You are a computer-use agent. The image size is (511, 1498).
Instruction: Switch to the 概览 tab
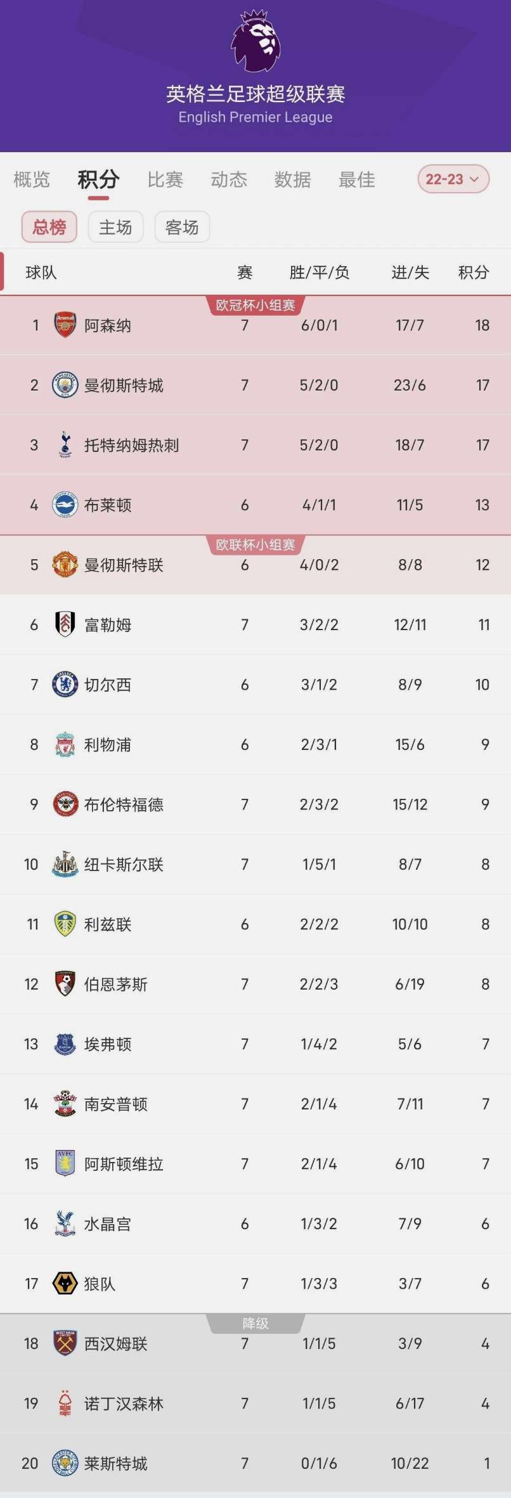(32, 180)
